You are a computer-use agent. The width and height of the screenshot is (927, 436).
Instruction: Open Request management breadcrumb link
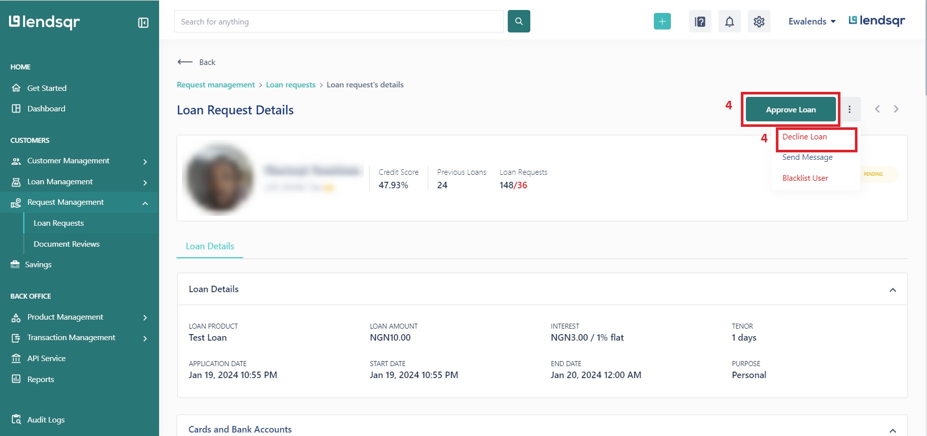[x=216, y=85]
